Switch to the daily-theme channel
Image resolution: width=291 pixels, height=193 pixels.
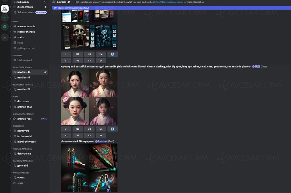(24, 153)
